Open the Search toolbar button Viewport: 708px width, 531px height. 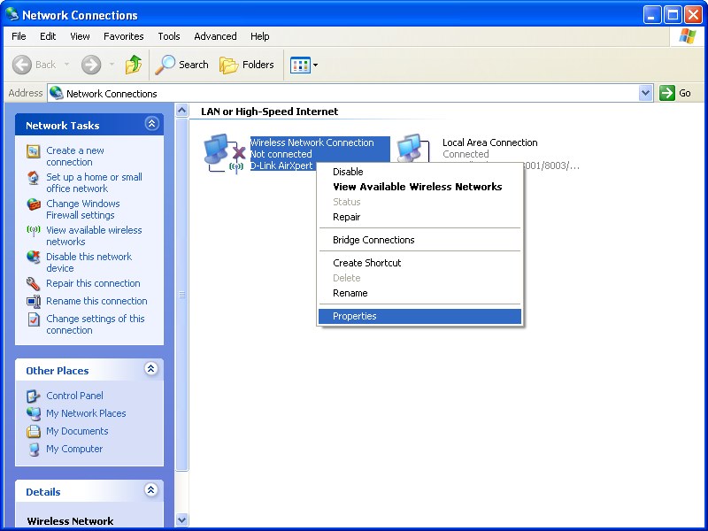point(182,65)
